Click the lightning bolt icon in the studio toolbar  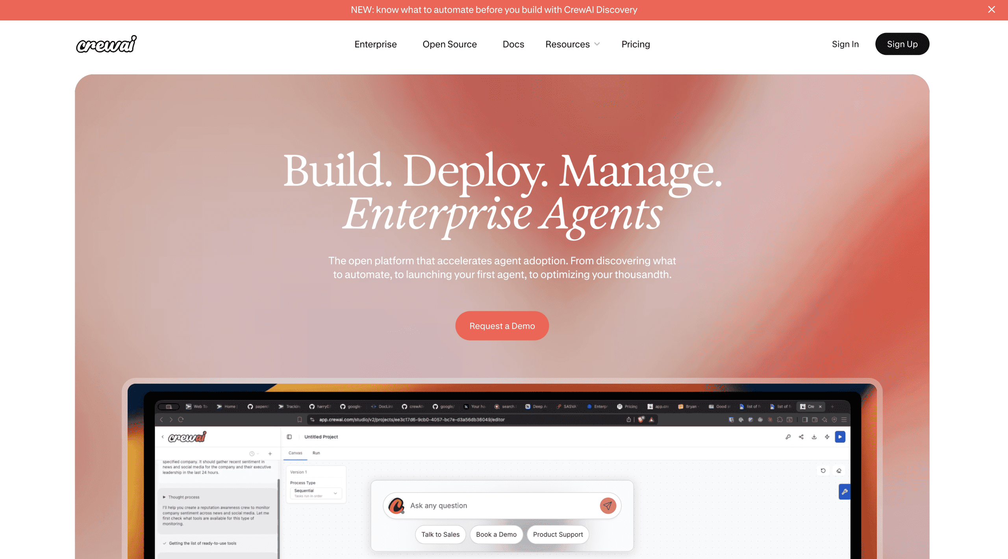point(827,437)
